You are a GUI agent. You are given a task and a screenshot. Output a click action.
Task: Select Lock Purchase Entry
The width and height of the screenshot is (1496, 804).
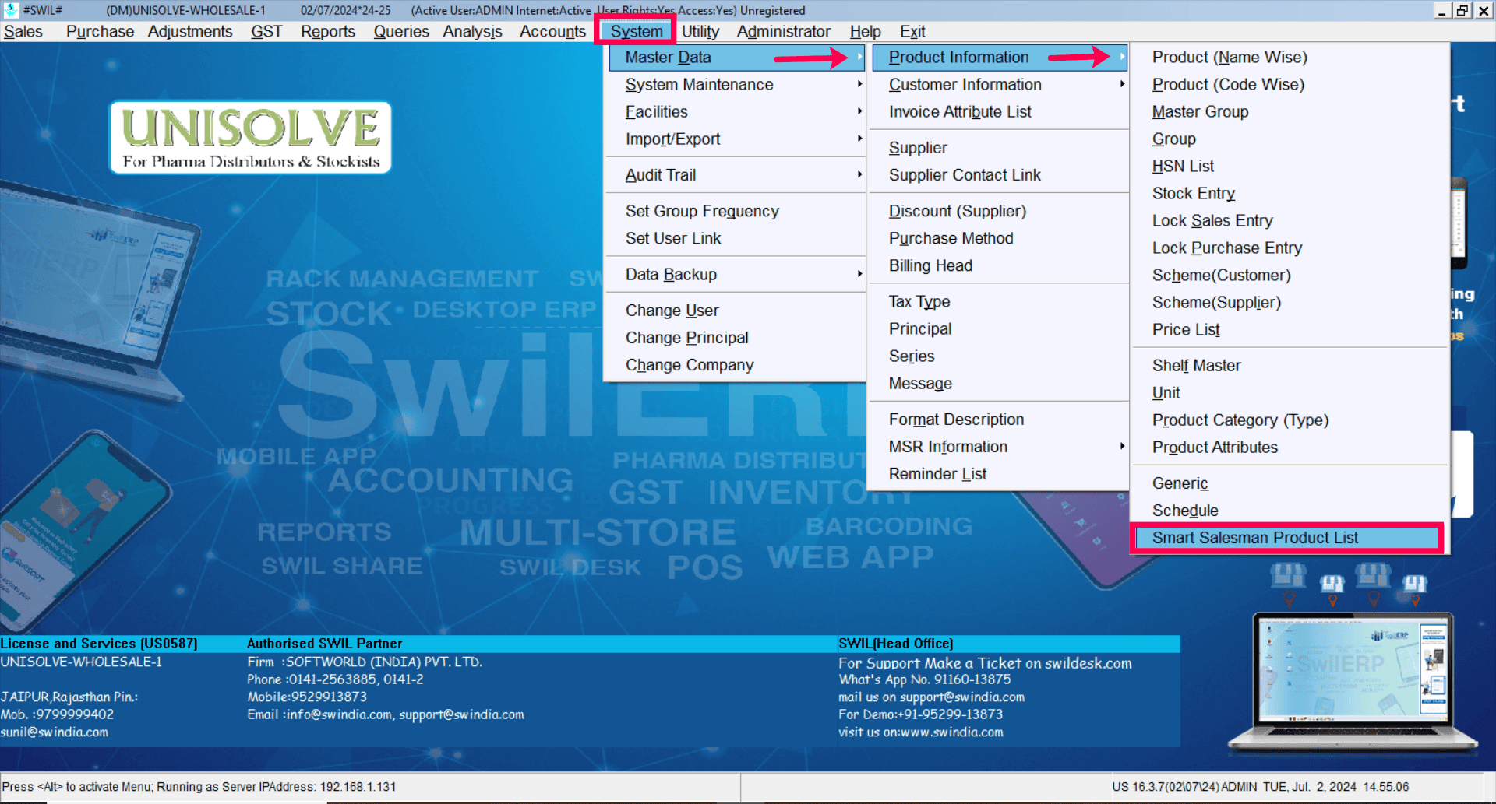point(1290,248)
